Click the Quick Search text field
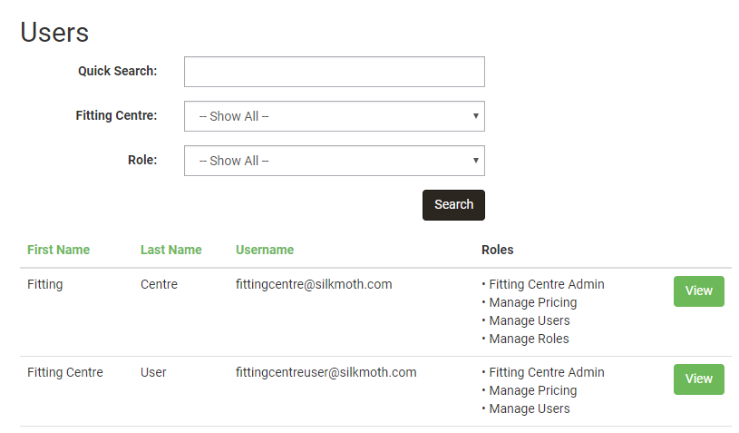This screenshot has height=433, width=739. pyautogui.click(x=334, y=72)
